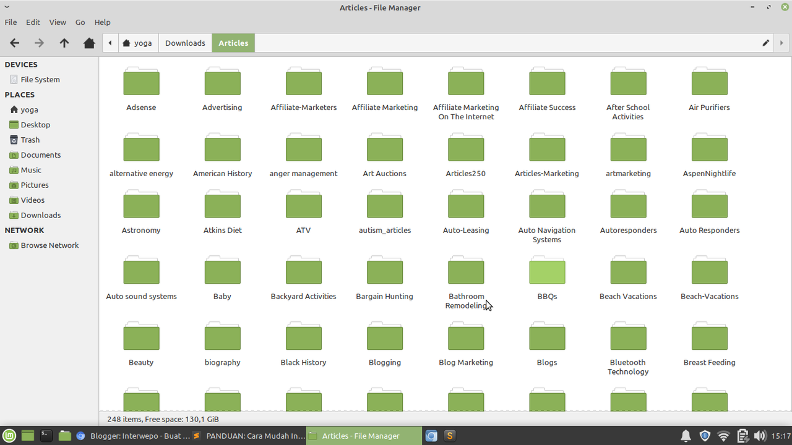
Task: Click the Black History folder label
Action: pyautogui.click(x=303, y=362)
